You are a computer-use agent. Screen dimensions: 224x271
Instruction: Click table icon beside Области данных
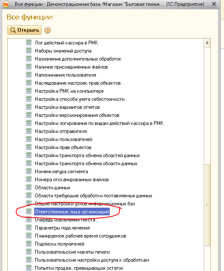(x=28, y=187)
